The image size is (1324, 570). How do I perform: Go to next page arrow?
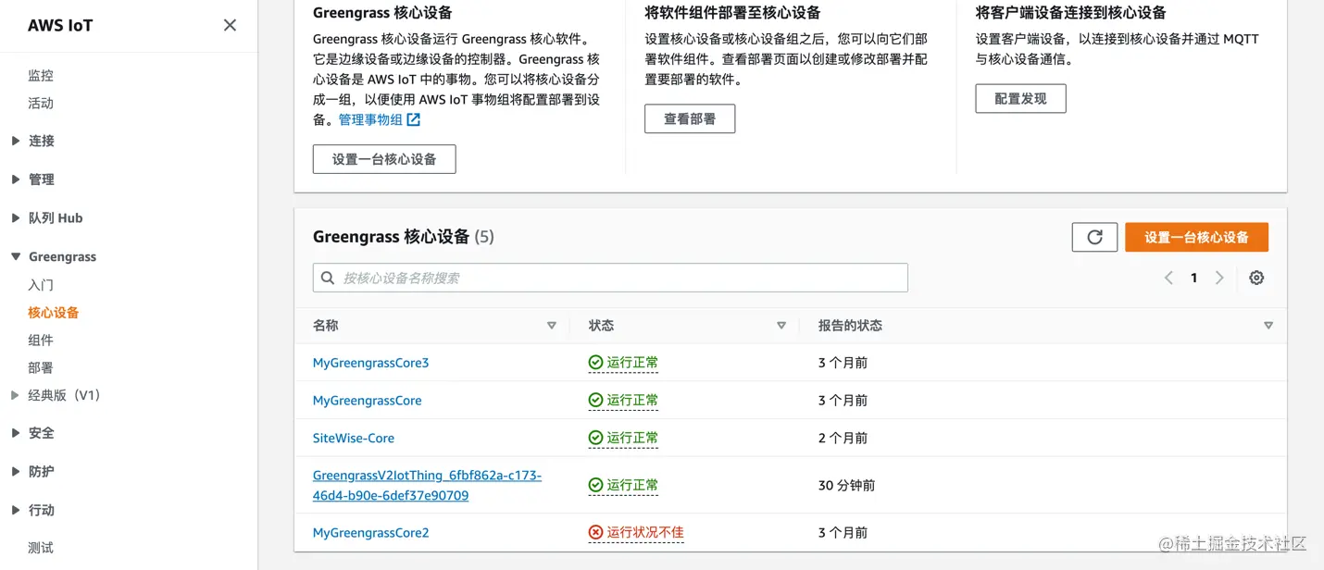pyautogui.click(x=1219, y=278)
